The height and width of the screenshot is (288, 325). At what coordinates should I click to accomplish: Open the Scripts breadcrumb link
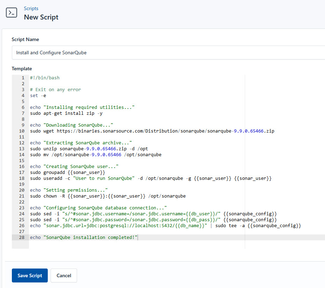31,8
